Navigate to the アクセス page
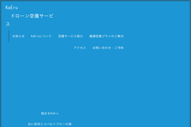191x127 pixels. pyautogui.click(x=80, y=48)
